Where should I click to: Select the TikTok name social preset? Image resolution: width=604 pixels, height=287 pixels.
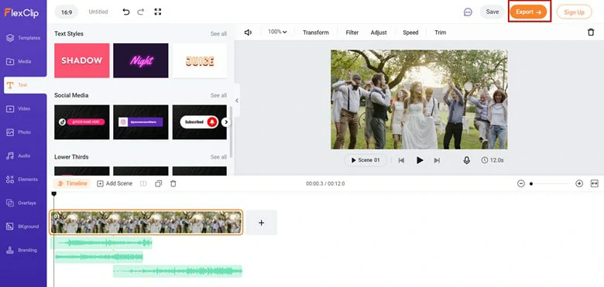[x=81, y=122]
